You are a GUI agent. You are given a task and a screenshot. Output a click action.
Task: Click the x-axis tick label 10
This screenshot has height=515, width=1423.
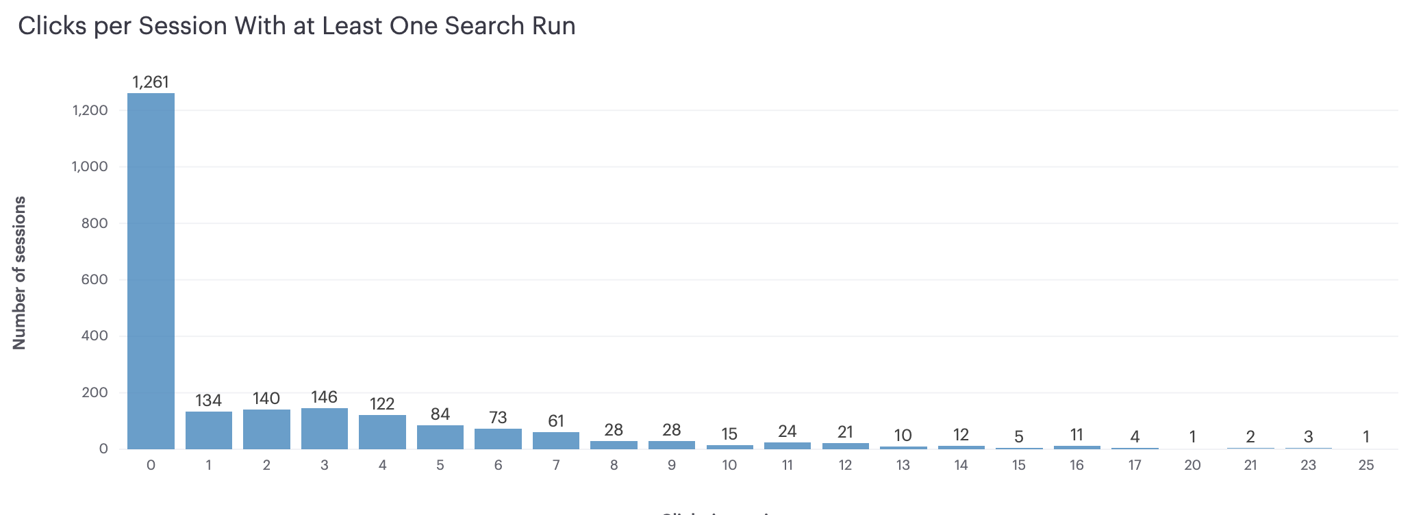point(729,465)
